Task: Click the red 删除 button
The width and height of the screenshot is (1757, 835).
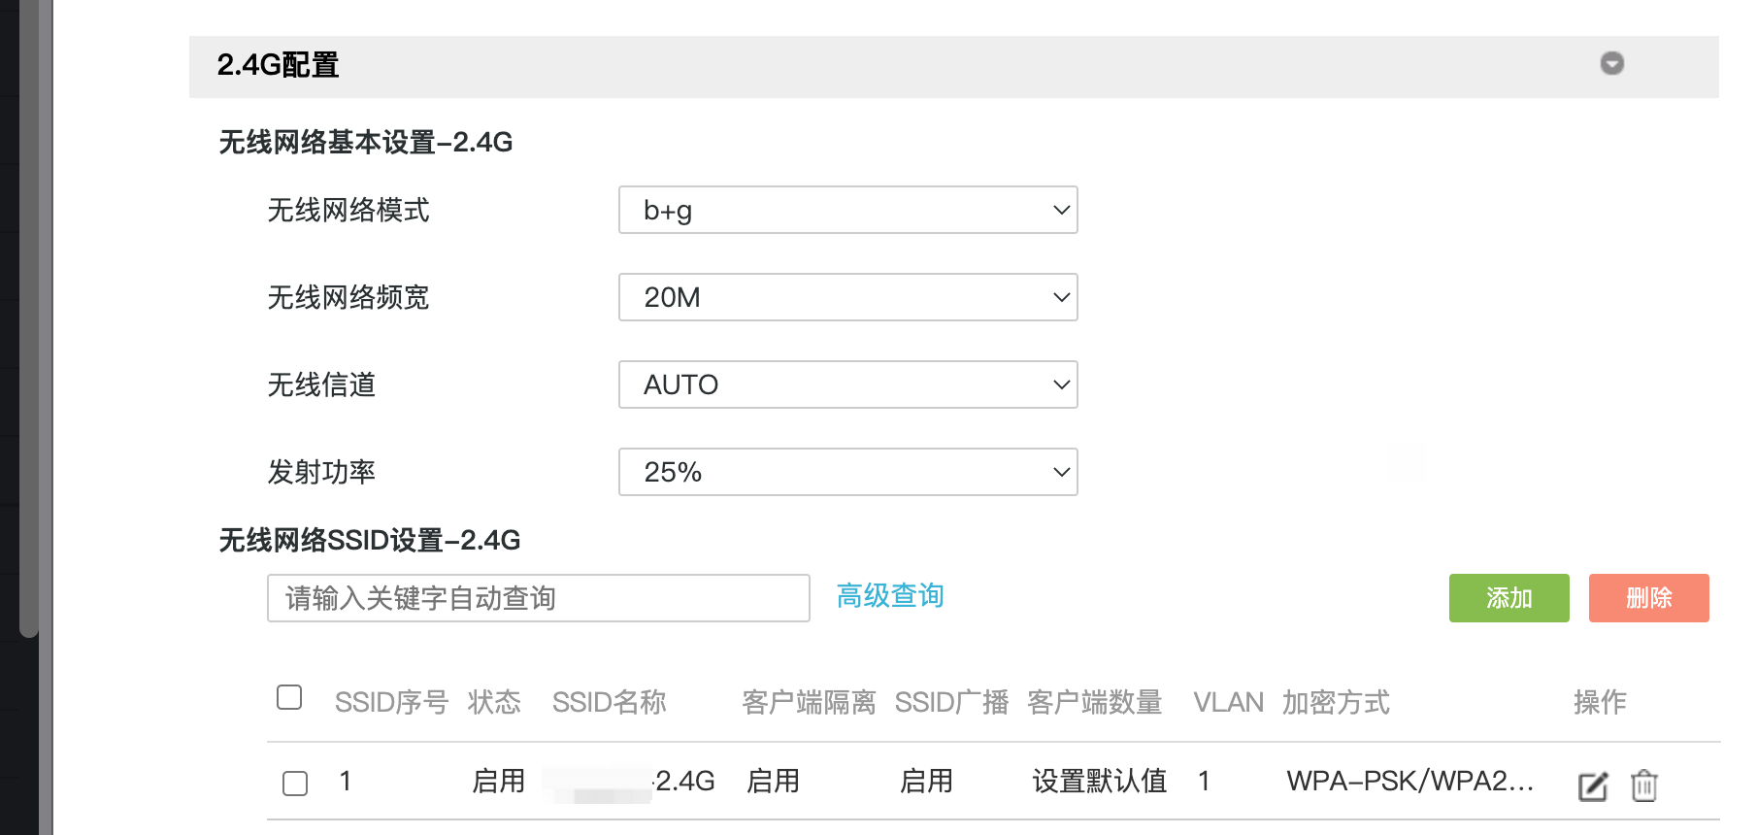Action: tap(1648, 598)
